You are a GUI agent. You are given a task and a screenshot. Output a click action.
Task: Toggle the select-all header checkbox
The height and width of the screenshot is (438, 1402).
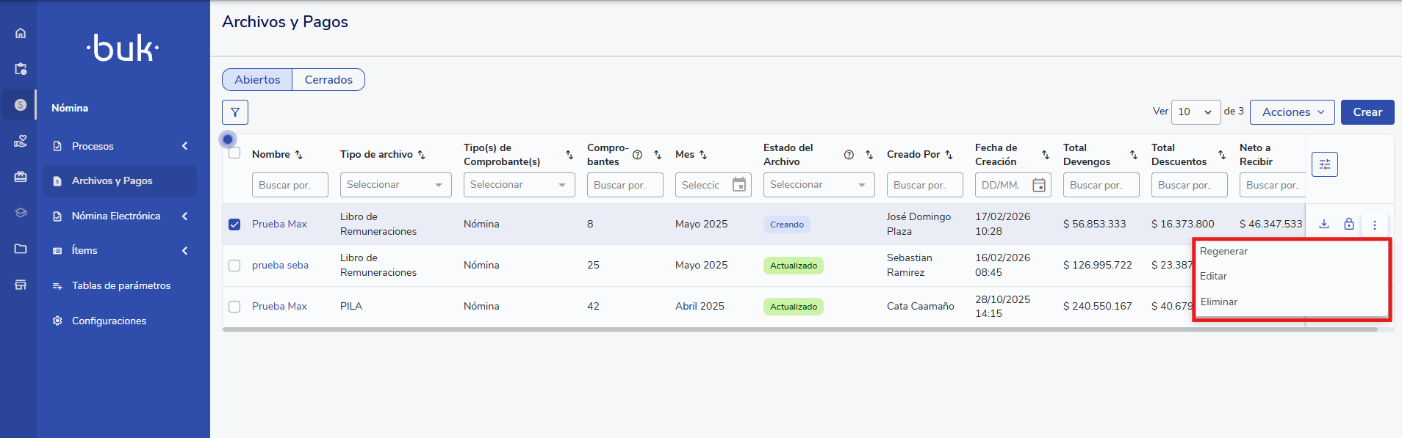(x=234, y=153)
